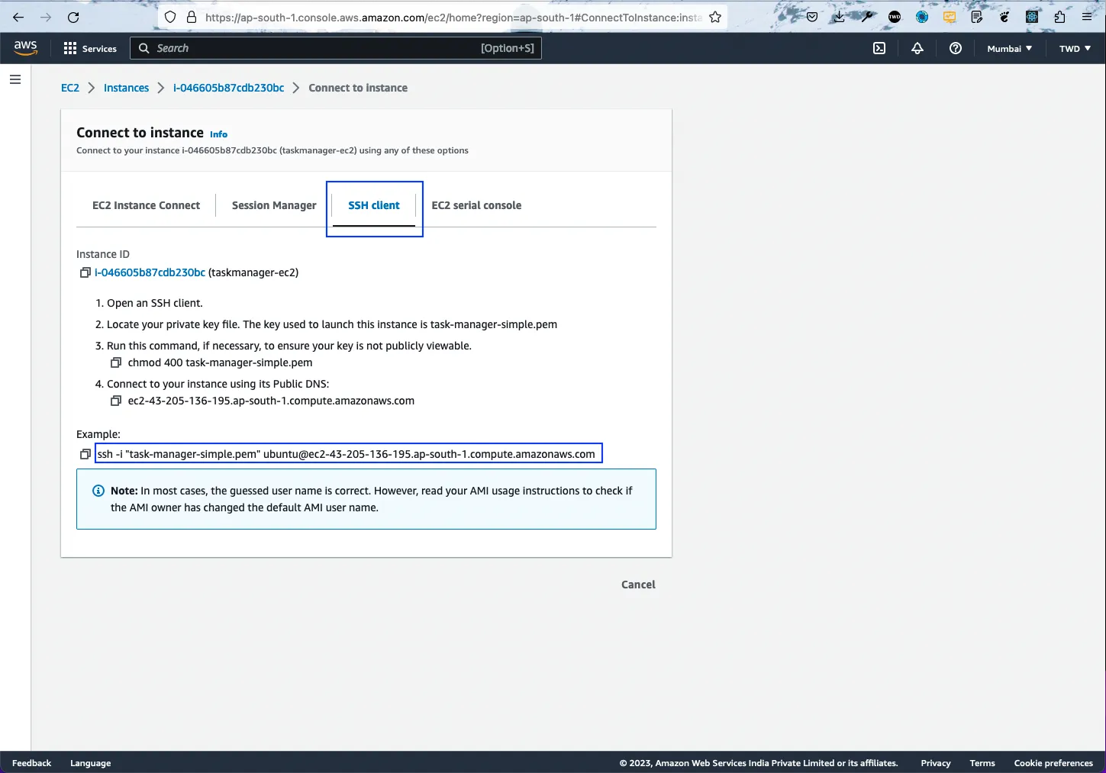Click the Feedback link in footer
The width and height of the screenshot is (1106, 773).
tap(31, 763)
